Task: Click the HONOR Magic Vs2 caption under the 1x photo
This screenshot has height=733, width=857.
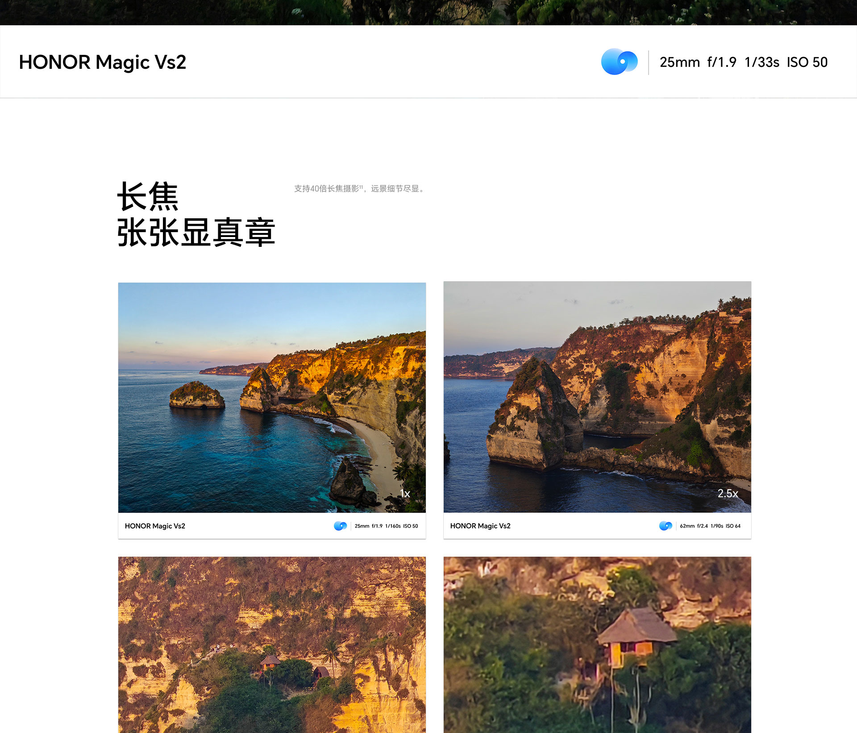Action: coord(155,526)
